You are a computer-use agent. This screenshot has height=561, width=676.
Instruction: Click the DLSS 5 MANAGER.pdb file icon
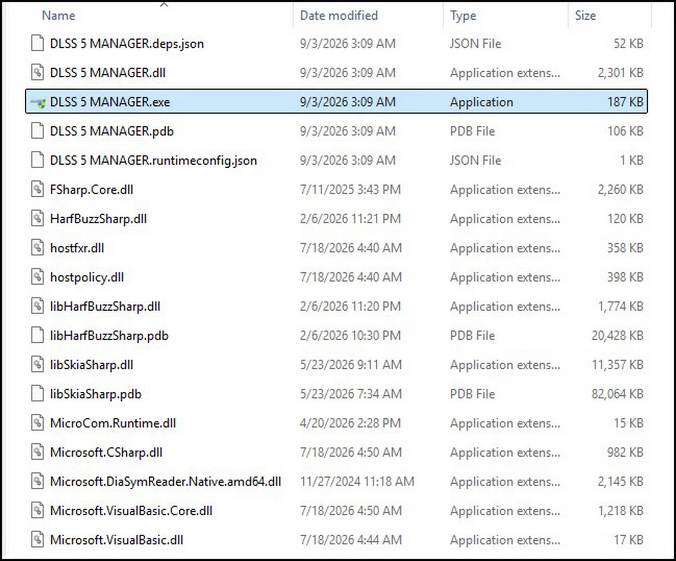coord(37,131)
